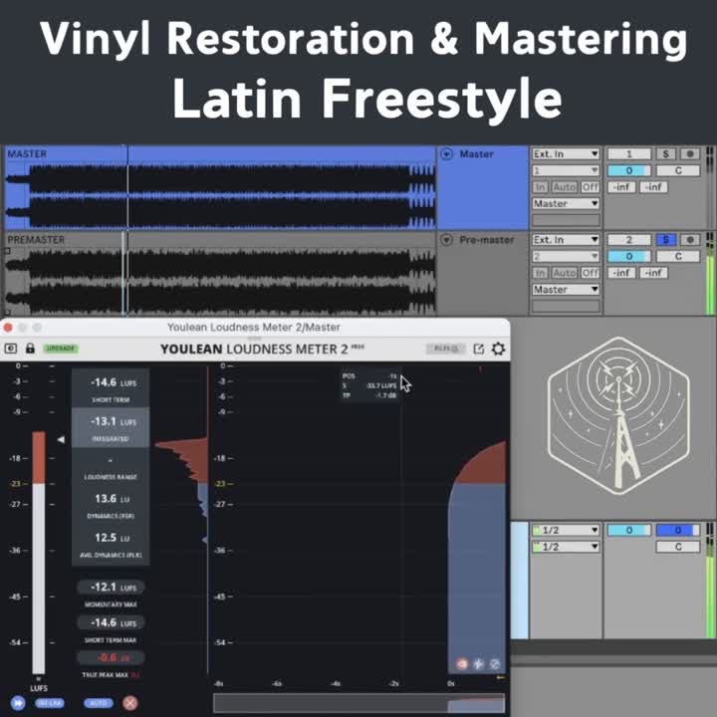
Task: Open the top 1/2 output dropdown on master channel
Action: (x=566, y=530)
